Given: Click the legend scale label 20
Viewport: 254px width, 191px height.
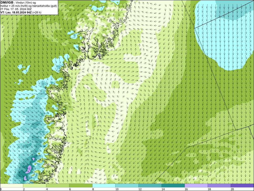Looking at the screenshot, I should tap(232, 189).
